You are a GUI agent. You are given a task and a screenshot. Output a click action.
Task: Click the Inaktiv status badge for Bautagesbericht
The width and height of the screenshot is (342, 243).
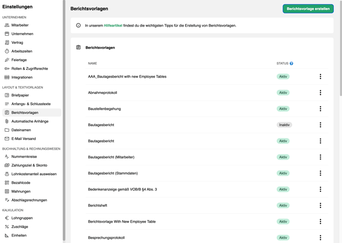[284, 125]
